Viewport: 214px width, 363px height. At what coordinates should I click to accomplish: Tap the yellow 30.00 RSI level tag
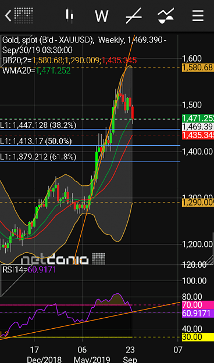coord(198,337)
